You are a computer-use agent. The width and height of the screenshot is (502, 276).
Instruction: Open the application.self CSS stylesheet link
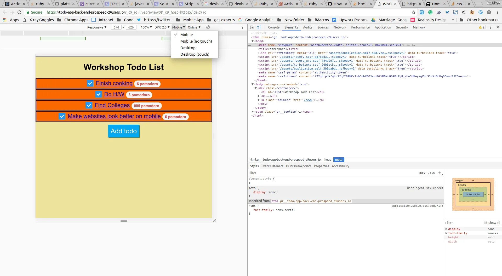(417, 206)
